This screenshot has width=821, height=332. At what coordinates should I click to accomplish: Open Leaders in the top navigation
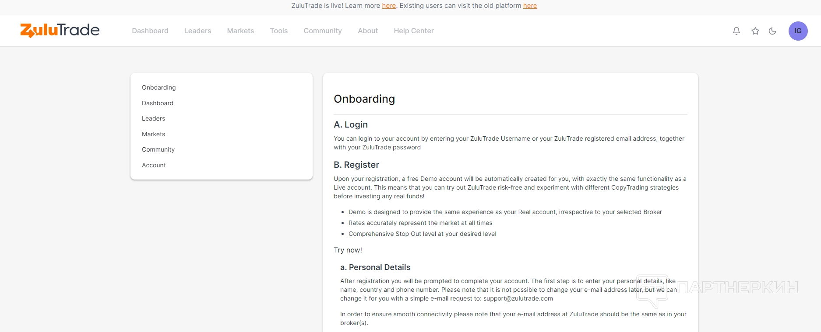197,31
